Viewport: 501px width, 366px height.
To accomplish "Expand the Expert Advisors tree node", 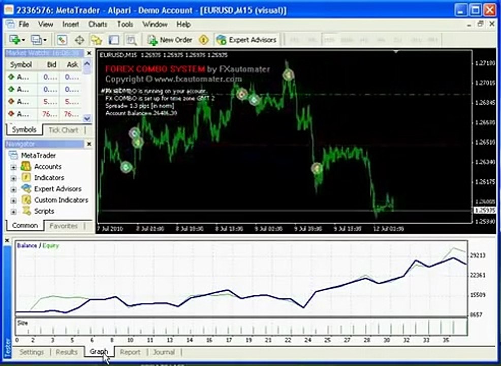I will [13, 189].
